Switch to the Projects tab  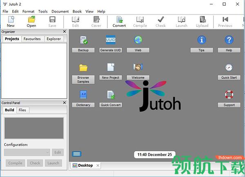coord(12,39)
